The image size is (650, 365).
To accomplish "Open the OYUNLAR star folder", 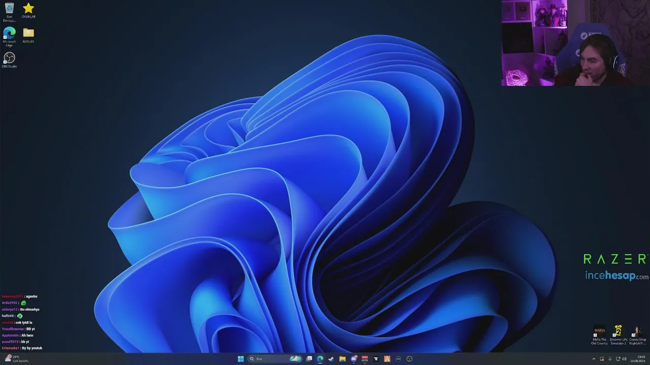I will (x=28, y=11).
